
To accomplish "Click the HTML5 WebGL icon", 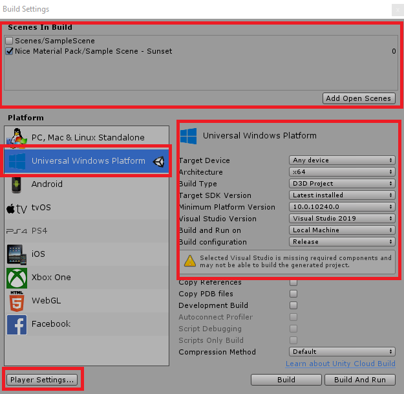I will point(17,301).
